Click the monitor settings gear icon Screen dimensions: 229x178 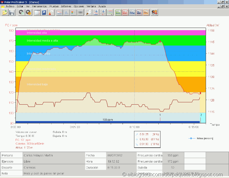pos(29,13)
